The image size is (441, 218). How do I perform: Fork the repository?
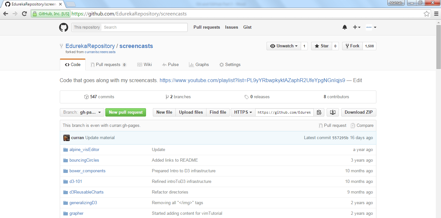click(x=352, y=46)
